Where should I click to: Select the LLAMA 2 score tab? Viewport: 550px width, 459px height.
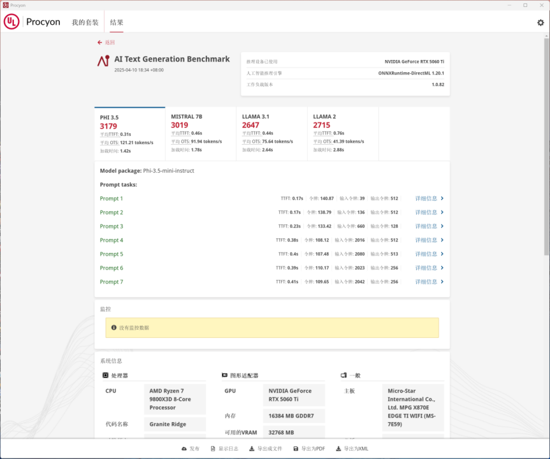pyautogui.click(x=343, y=134)
